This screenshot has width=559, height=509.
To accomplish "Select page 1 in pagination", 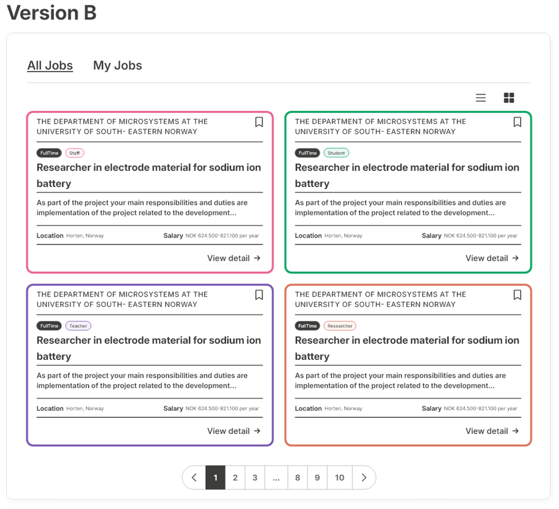I will click(x=216, y=477).
